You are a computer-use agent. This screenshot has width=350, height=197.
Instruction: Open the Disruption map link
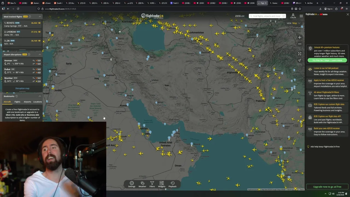22,88
